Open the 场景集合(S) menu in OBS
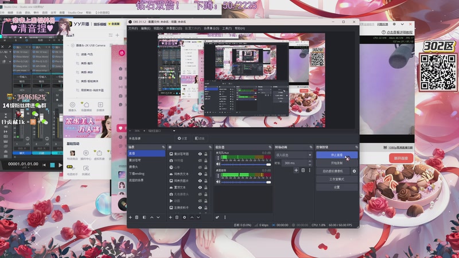 click(x=211, y=28)
